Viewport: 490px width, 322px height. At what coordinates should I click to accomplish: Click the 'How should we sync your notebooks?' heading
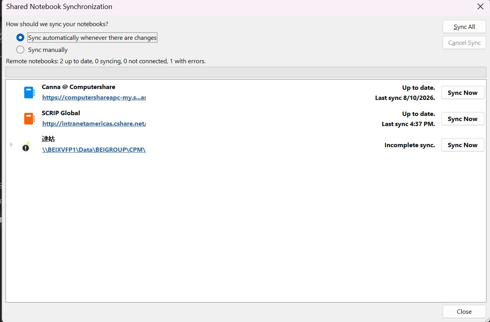(57, 24)
